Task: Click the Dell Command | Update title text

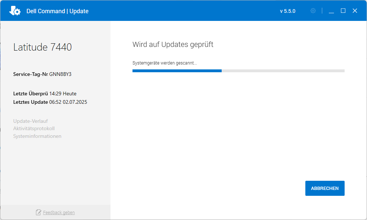Action: (57, 11)
